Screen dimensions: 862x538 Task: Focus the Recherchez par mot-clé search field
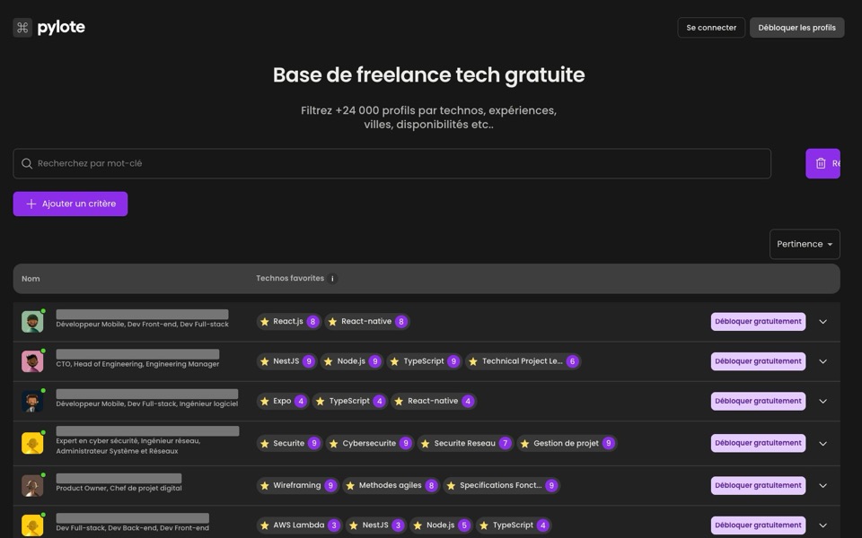pos(392,163)
